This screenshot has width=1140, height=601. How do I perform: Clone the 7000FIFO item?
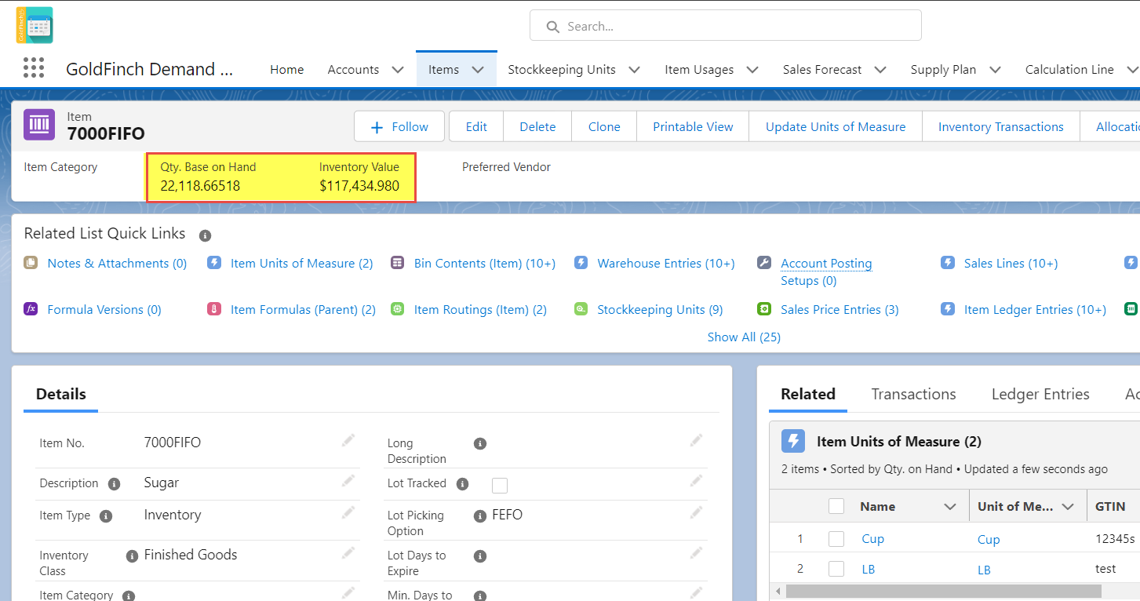[x=604, y=126]
